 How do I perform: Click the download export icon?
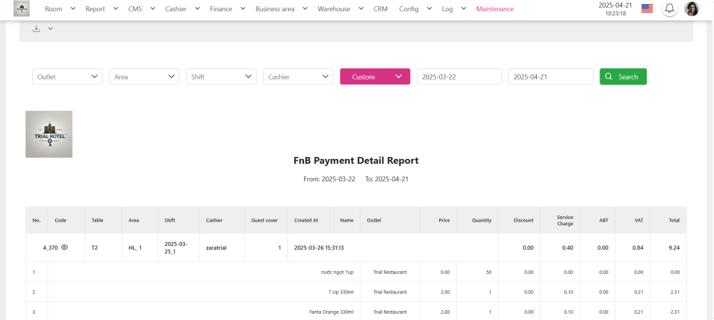coord(36,29)
